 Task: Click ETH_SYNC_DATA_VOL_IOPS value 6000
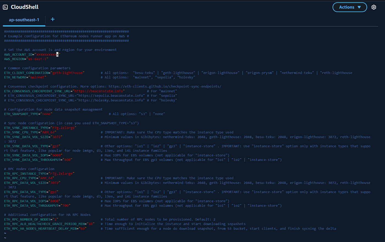tap(56, 155)
